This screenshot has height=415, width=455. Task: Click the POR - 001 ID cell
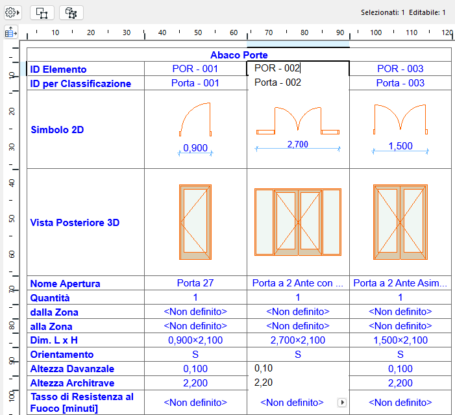[x=195, y=69]
